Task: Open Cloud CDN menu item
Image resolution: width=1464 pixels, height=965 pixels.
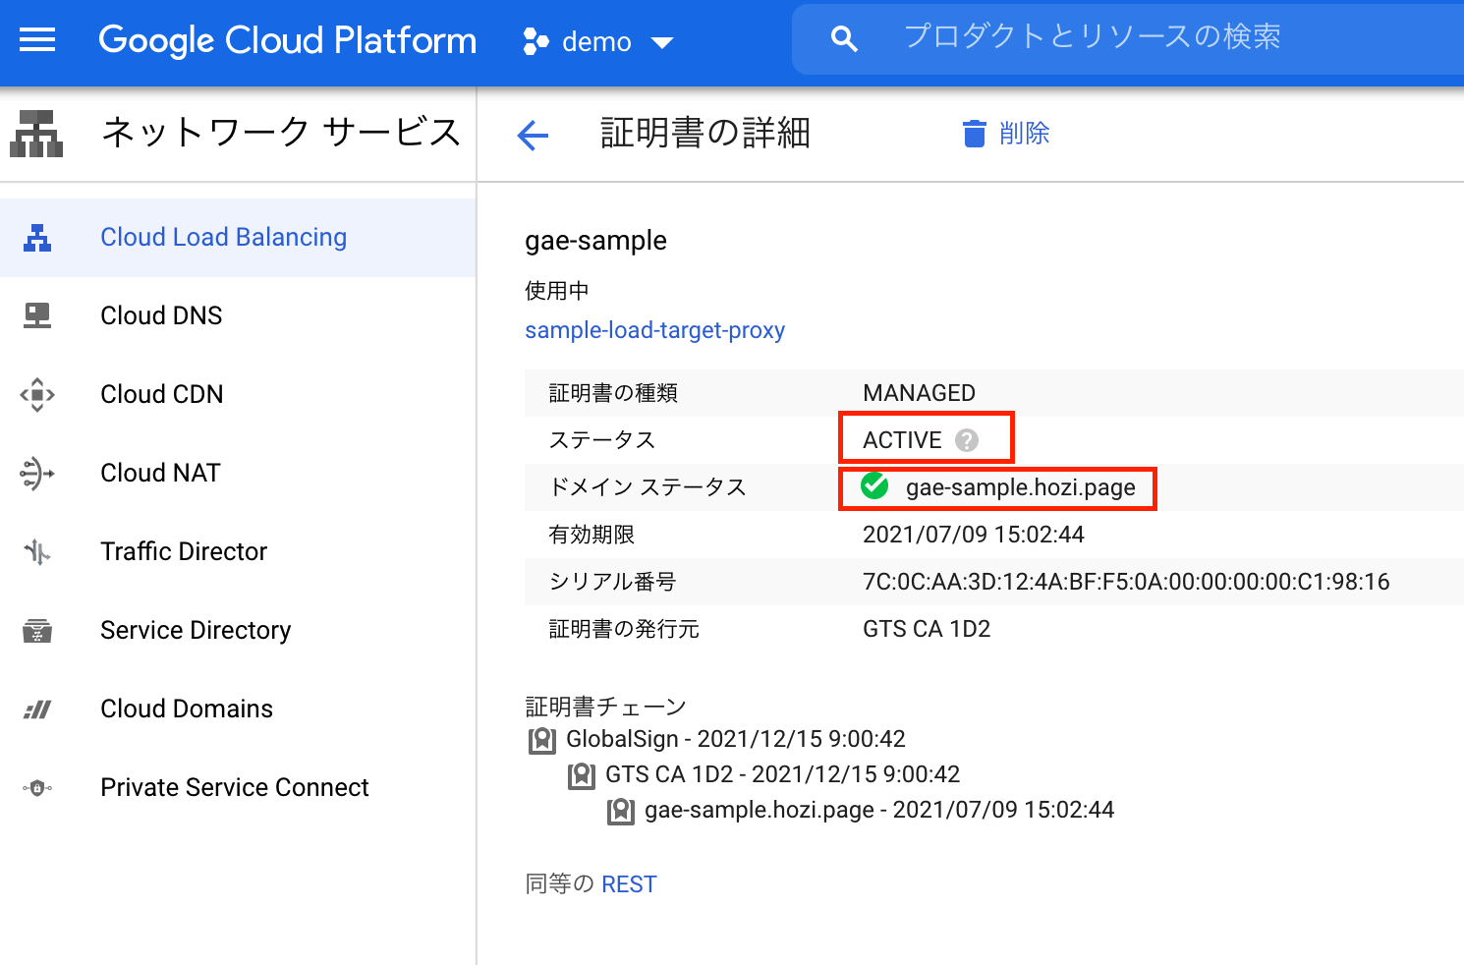Action: [238, 394]
